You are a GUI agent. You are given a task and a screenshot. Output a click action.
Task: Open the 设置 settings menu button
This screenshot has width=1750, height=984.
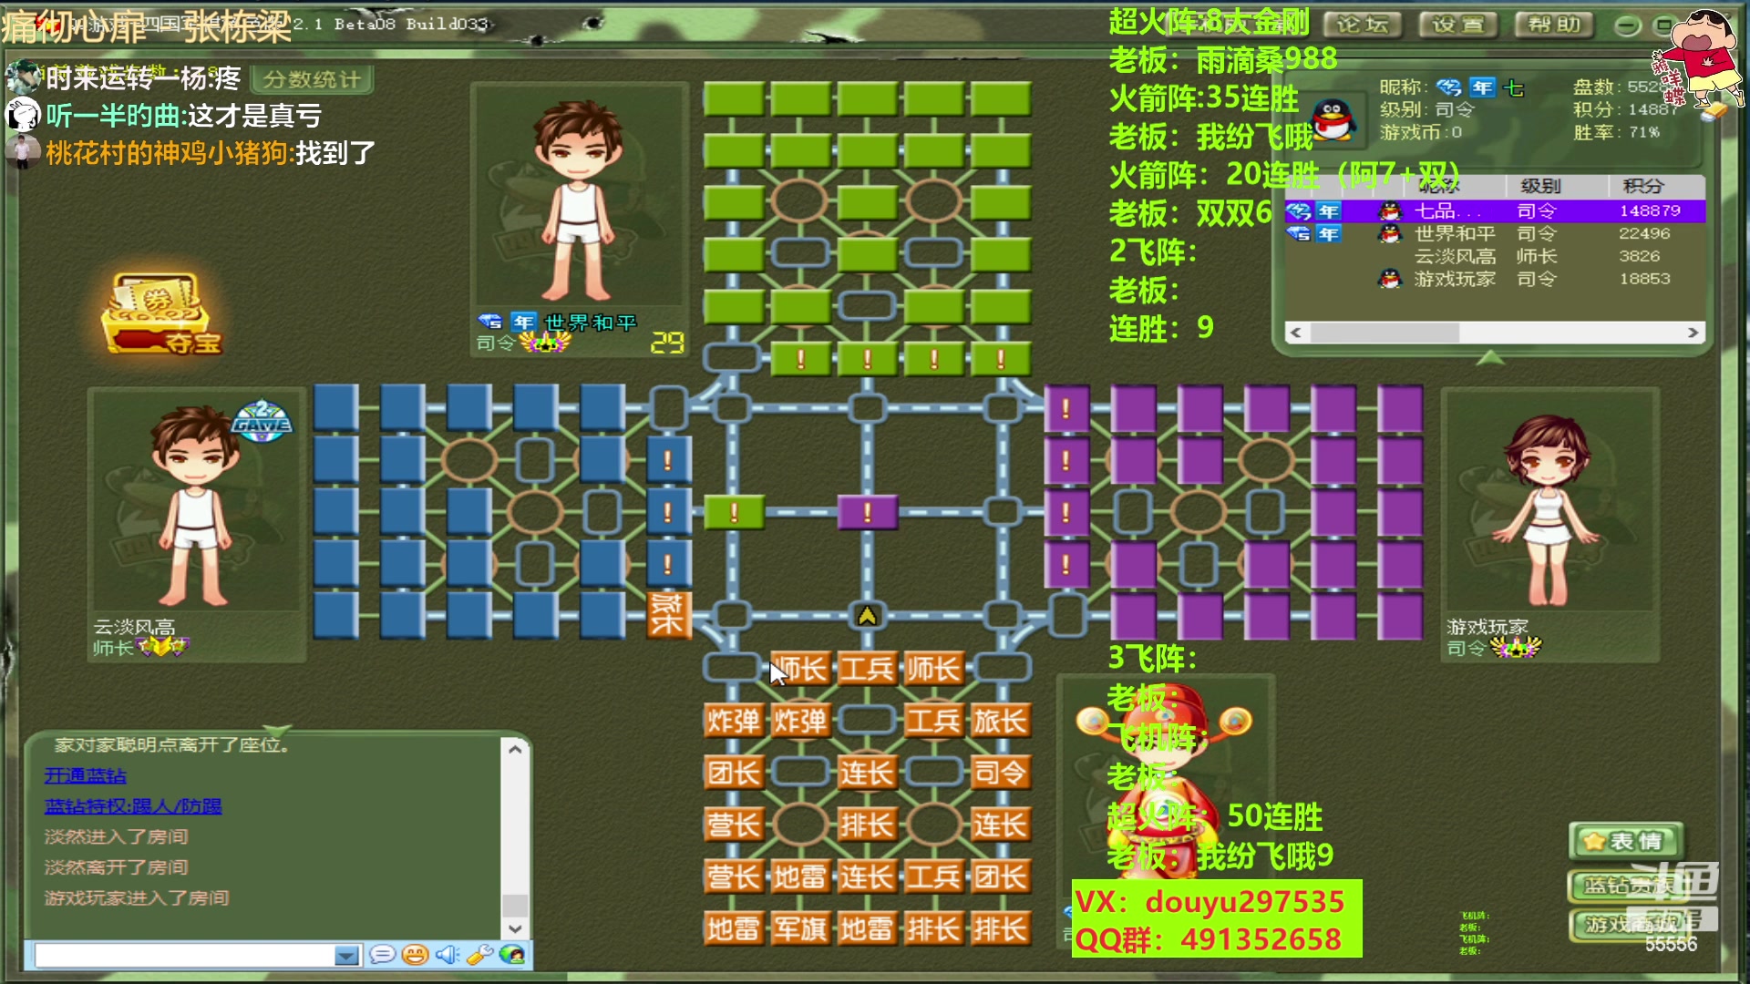pos(1457,25)
